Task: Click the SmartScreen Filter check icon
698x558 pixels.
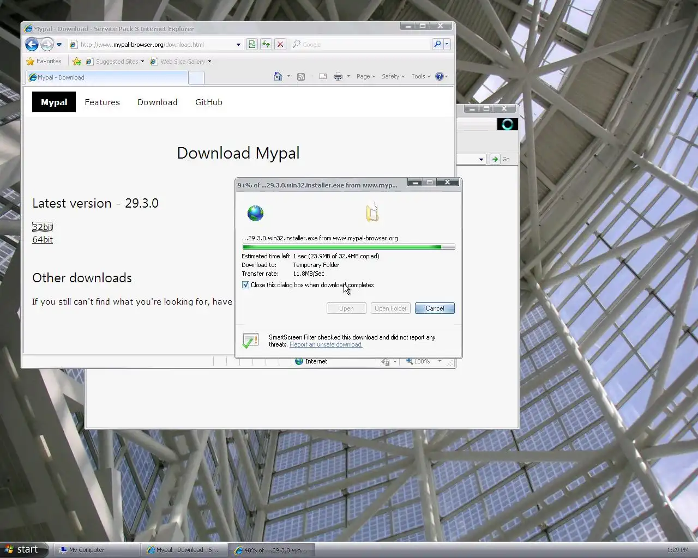Action: click(x=250, y=341)
